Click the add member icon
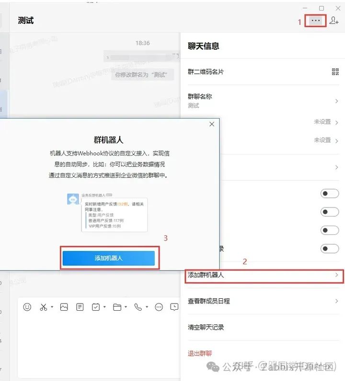Screen dimensions: 345x381 pos(334,21)
